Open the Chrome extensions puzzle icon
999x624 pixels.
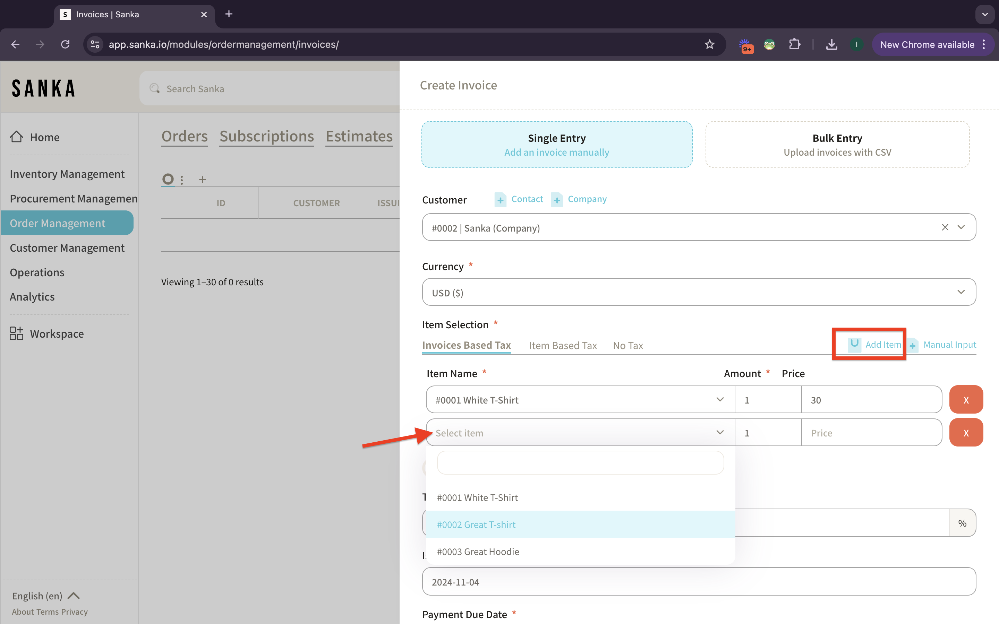(x=794, y=45)
